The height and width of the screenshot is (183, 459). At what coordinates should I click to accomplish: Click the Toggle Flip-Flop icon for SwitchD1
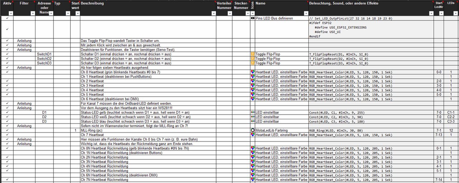[252, 54]
